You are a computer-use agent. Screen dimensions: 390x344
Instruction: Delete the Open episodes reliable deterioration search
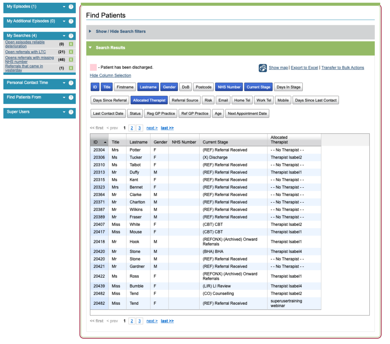coord(71,44)
